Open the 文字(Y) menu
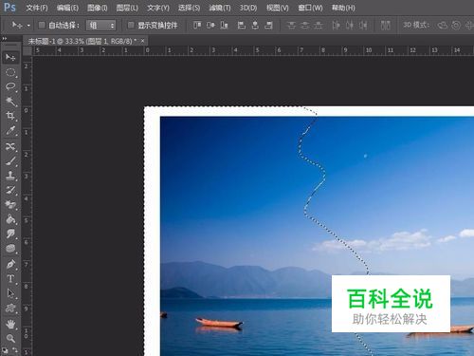Viewport: 474px width, 356px height. pos(158,8)
